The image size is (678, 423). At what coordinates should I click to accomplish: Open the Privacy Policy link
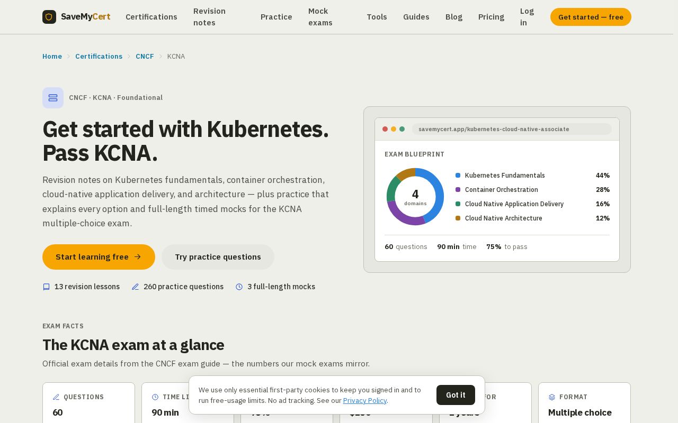(x=365, y=401)
